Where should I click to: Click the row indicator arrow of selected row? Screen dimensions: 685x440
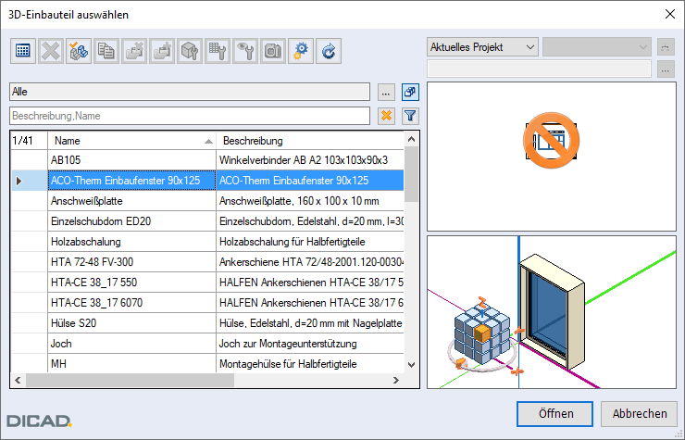coord(19,181)
